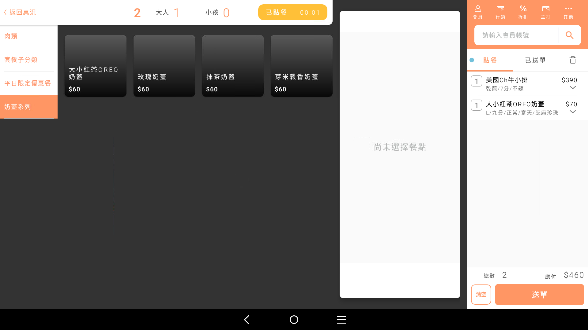Expand the 大小紅茶OREO奶蓋 order item chevron
The height and width of the screenshot is (330, 588).
pyautogui.click(x=573, y=112)
